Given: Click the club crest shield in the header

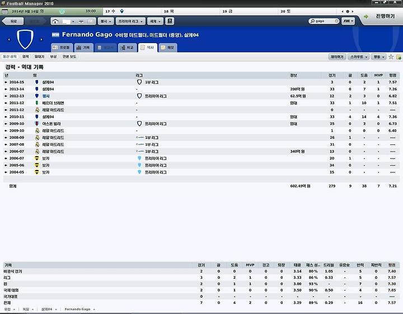Looking at the screenshot, I should (25, 39).
